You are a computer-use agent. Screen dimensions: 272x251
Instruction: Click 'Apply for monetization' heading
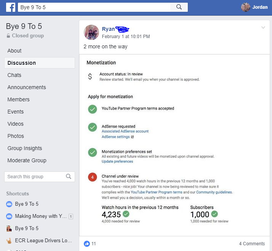point(110,97)
